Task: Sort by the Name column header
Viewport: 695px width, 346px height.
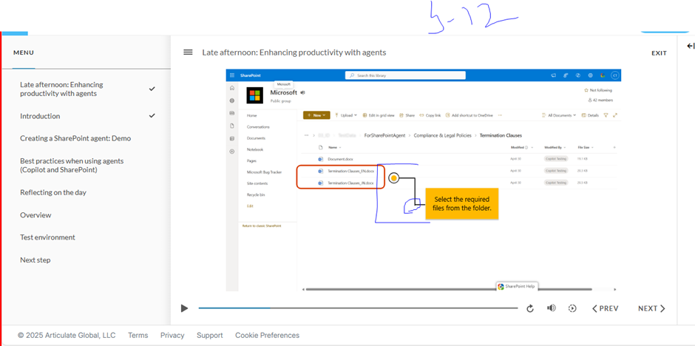Action: [x=333, y=147]
